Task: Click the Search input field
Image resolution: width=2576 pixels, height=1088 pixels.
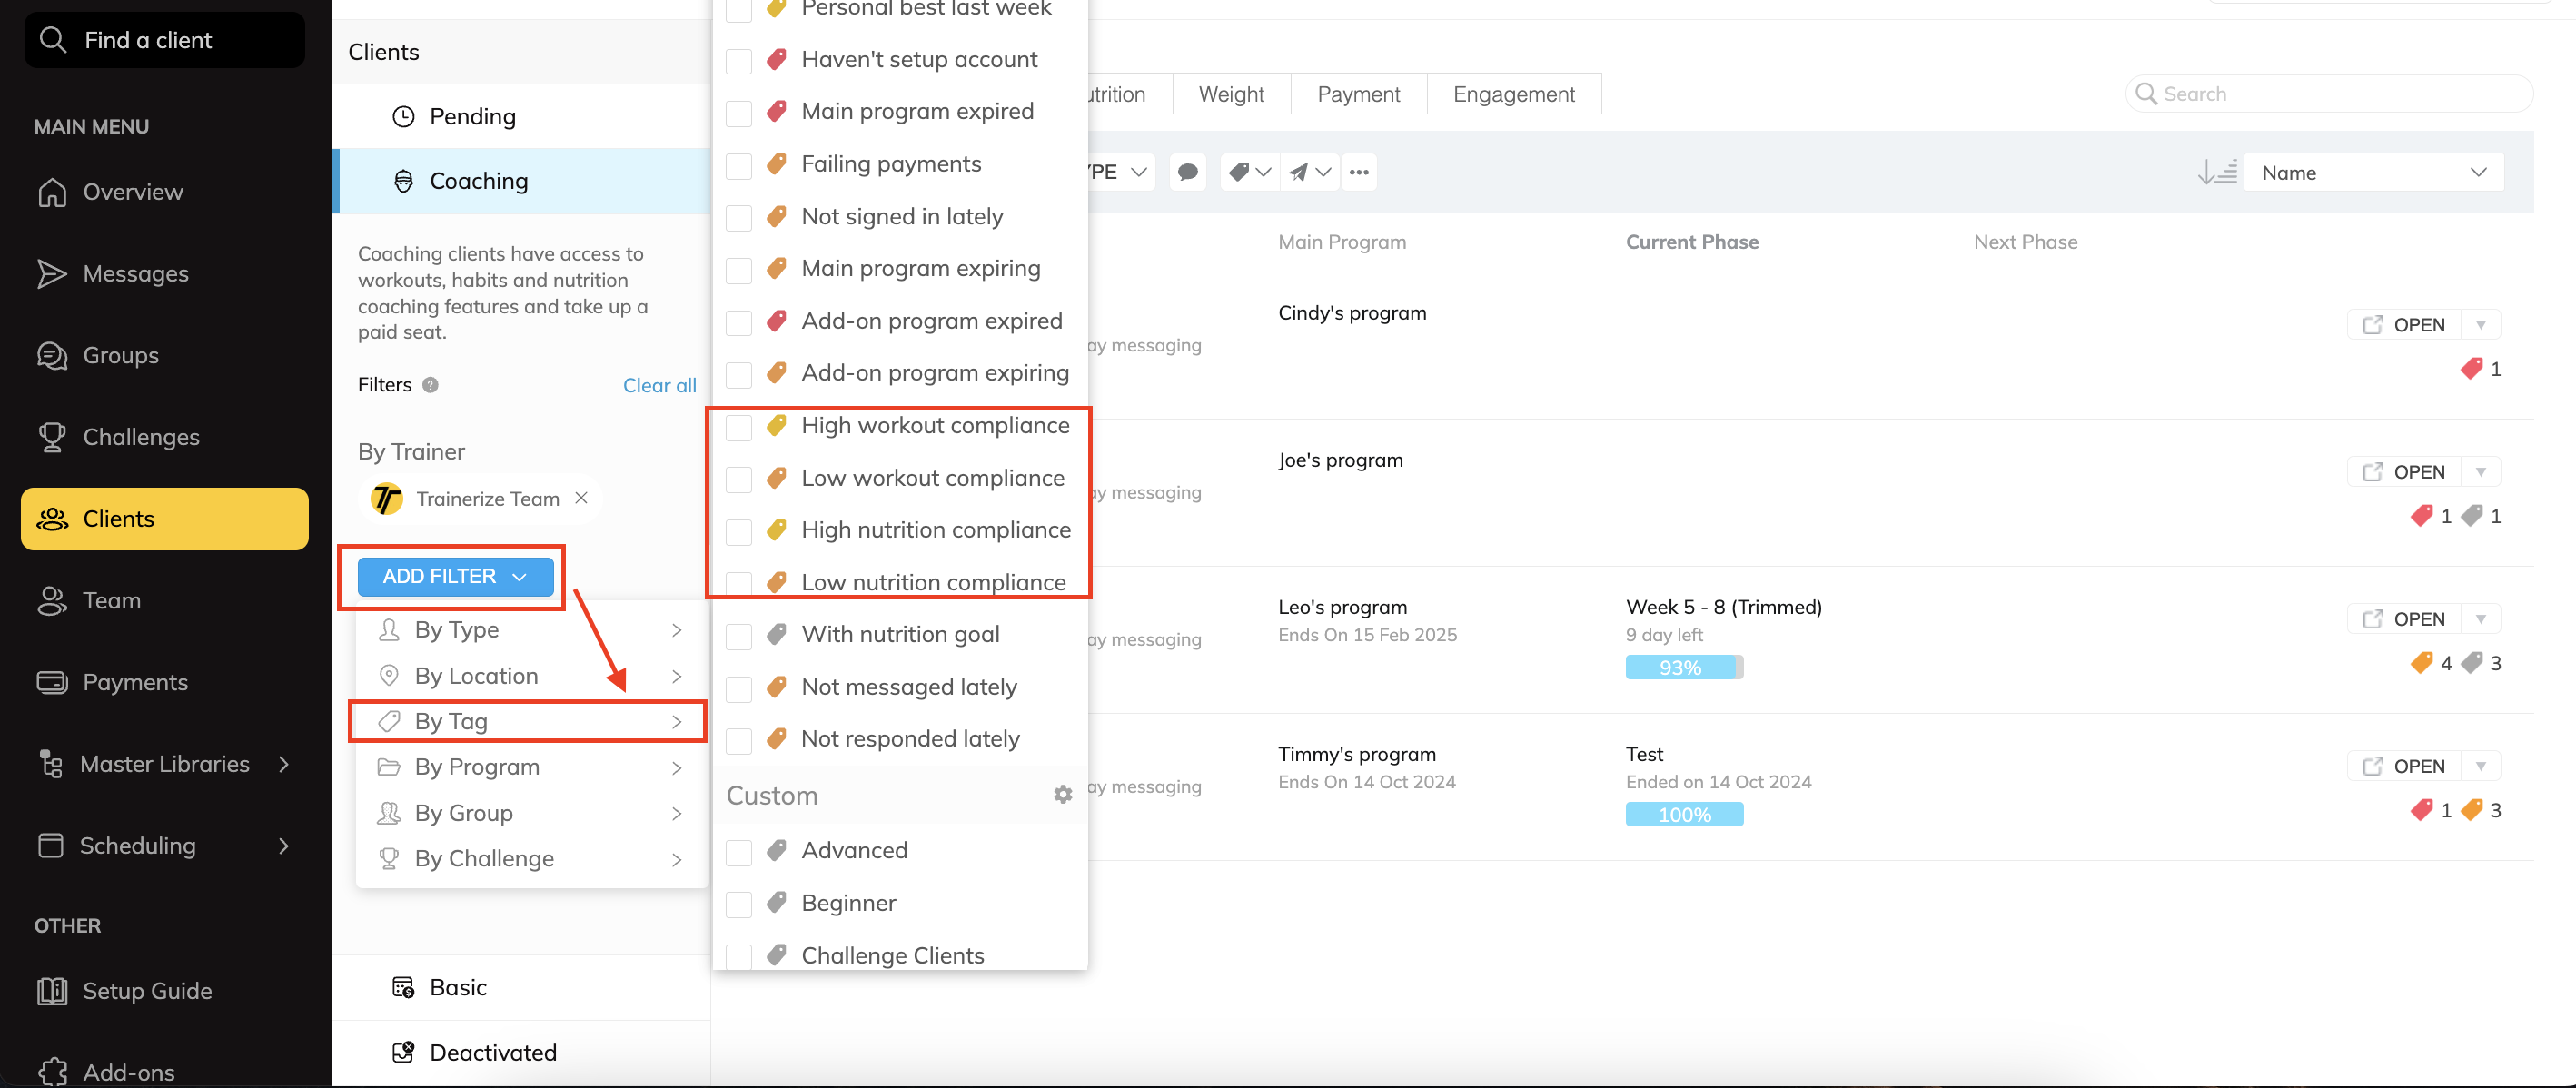Action: 2329,94
